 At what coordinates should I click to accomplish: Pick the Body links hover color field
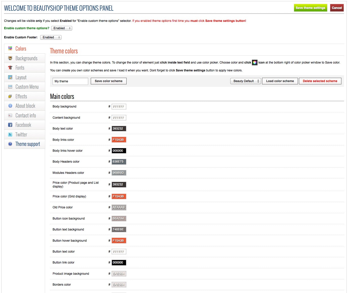pos(119,151)
